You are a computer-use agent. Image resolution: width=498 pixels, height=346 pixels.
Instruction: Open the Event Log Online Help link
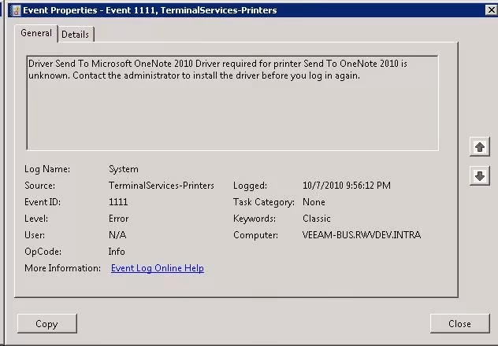(x=158, y=268)
